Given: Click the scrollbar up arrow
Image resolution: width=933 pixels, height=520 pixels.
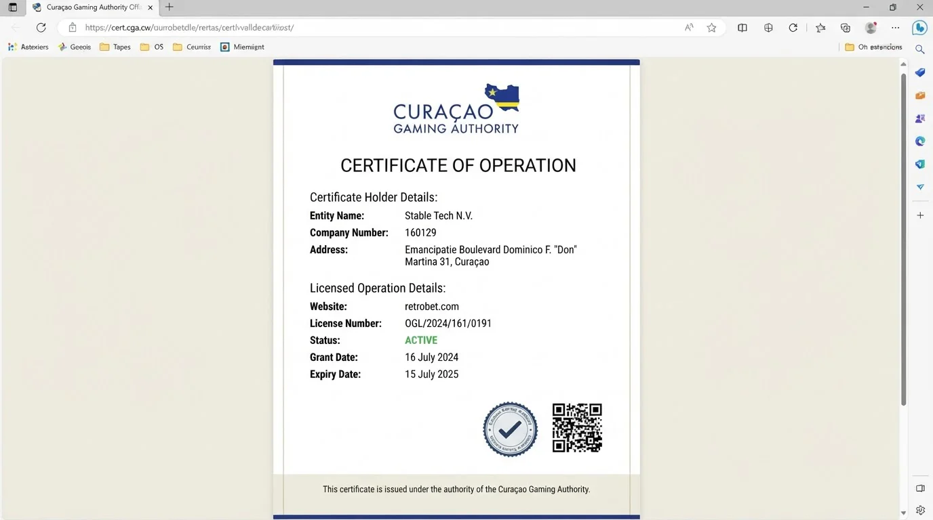Looking at the screenshot, I should tap(903, 64).
